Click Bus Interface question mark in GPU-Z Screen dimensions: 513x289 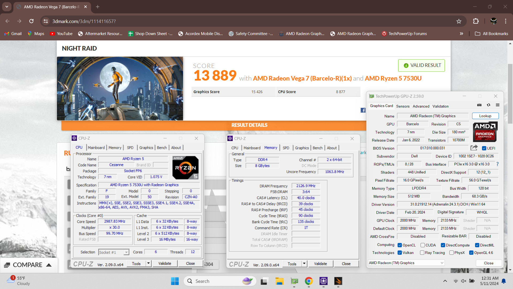point(498,164)
